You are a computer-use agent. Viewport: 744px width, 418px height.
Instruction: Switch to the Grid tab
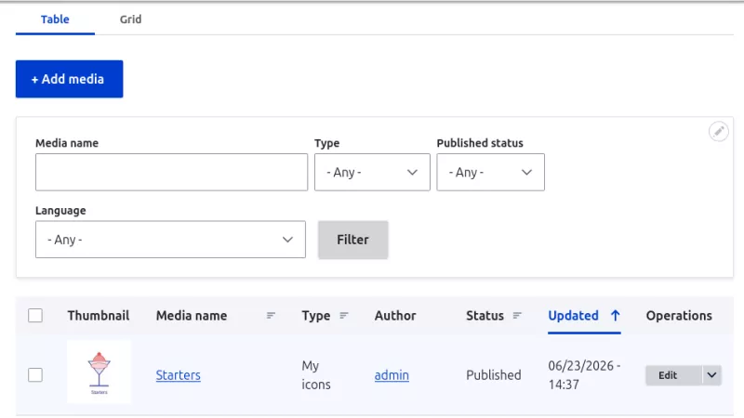(x=130, y=20)
